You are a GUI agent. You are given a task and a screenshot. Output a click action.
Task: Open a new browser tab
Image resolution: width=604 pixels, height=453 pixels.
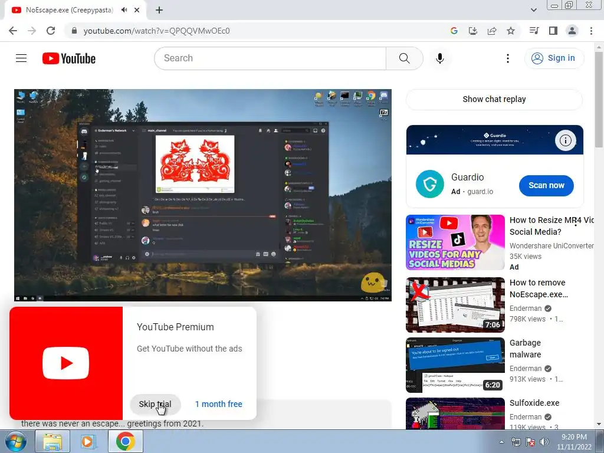coord(159,10)
